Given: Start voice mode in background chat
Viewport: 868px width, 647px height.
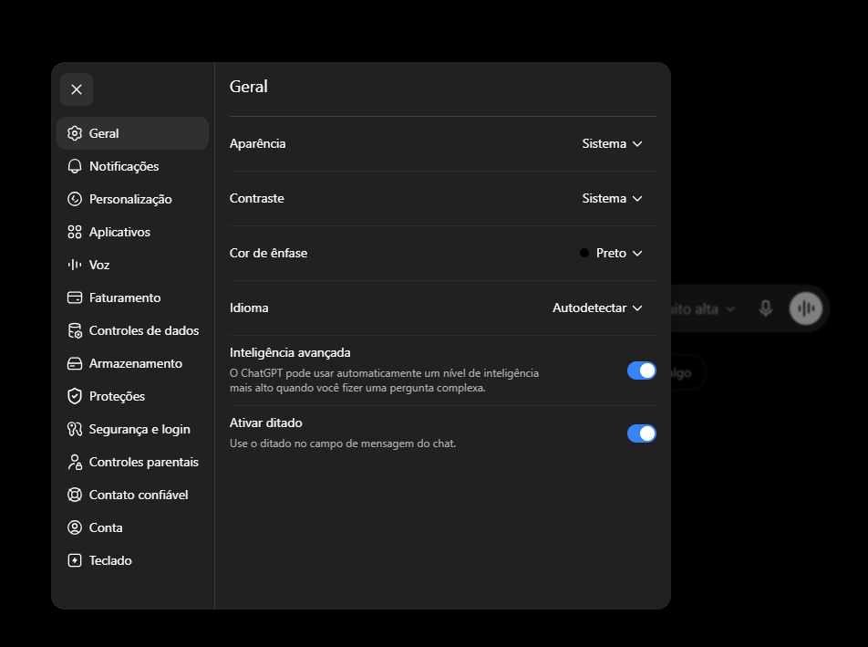Looking at the screenshot, I should pos(806,308).
